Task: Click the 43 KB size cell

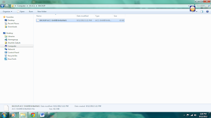Action: click(122, 20)
